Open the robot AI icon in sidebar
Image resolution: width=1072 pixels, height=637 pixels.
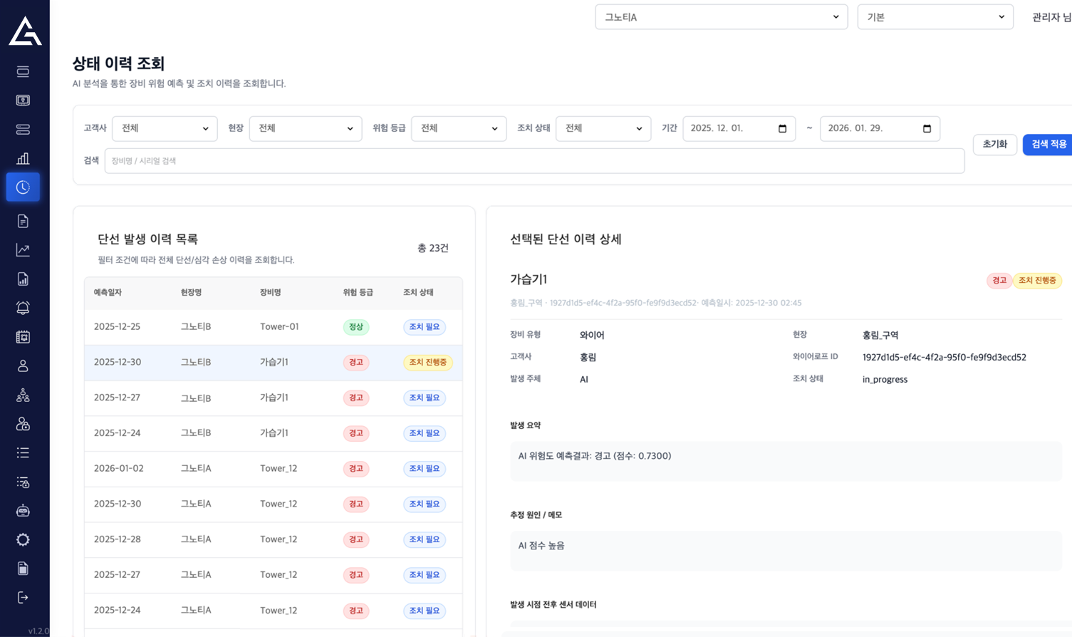tap(23, 510)
